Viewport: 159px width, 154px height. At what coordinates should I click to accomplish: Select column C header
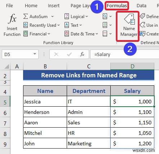point(89,67)
